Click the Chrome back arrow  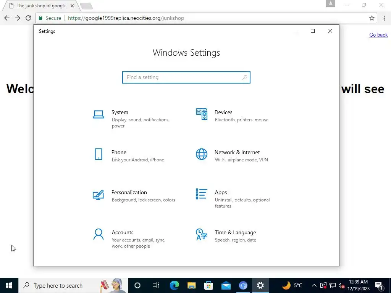click(7, 18)
